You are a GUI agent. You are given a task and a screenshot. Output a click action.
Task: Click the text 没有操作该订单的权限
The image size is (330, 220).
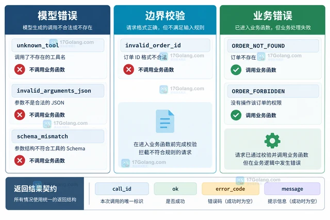coord(256,103)
